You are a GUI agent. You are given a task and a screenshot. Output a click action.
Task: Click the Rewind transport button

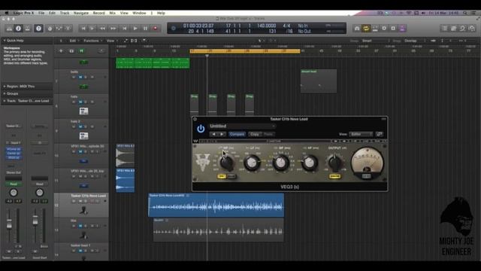[x=102, y=29]
